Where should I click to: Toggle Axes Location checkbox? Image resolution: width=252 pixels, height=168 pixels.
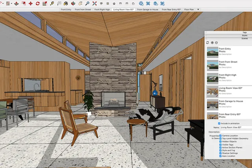(x=220, y=156)
